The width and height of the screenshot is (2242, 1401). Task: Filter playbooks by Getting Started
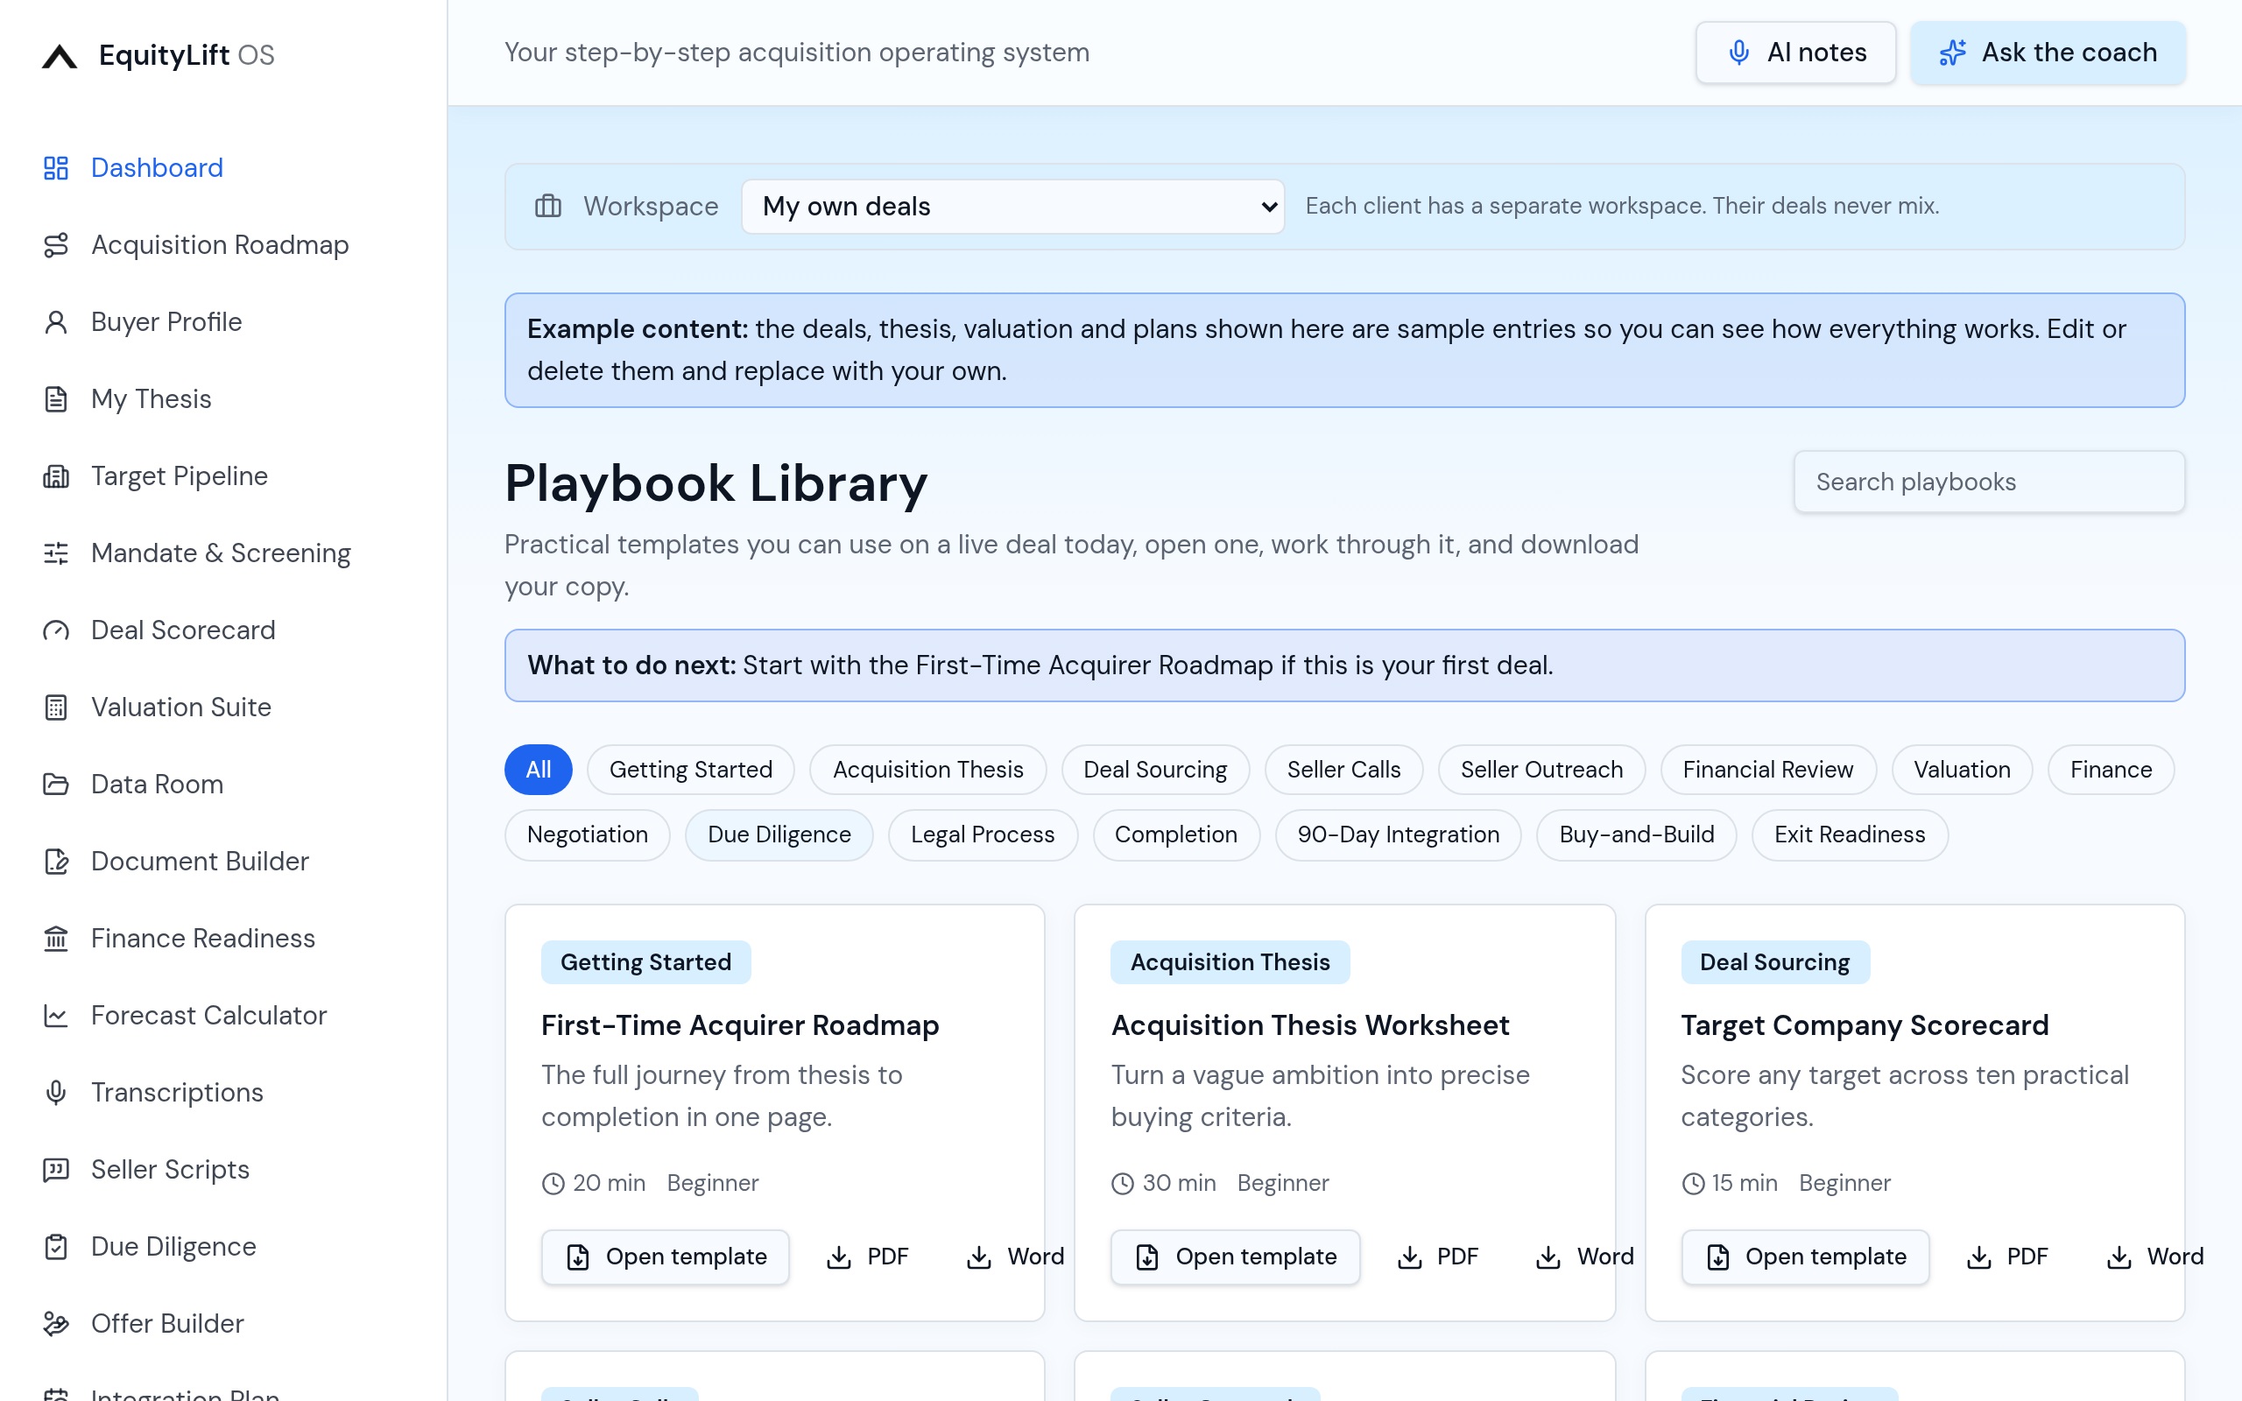(x=690, y=770)
